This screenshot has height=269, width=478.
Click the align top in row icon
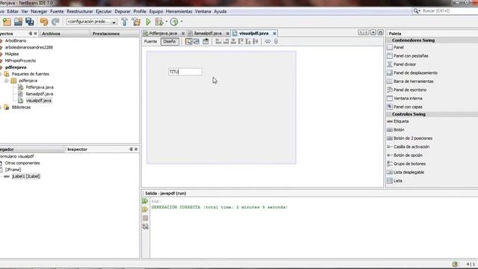240,41
